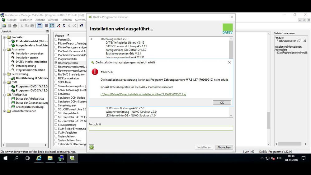The height and width of the screenshot is (175, 311).
Task: Check the Steuergestaltung checkbox
Action: [56, 125]
